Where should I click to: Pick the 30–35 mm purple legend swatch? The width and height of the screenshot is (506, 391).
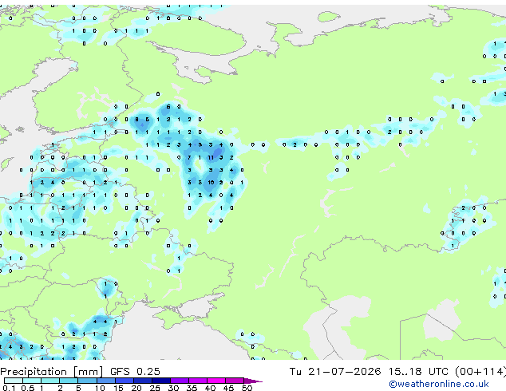point(180,381)
